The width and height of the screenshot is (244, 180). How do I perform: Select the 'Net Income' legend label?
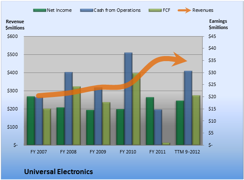[59, 10]
